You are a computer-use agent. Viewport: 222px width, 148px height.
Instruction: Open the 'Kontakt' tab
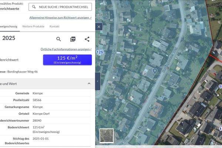click(x=54, y=27)
